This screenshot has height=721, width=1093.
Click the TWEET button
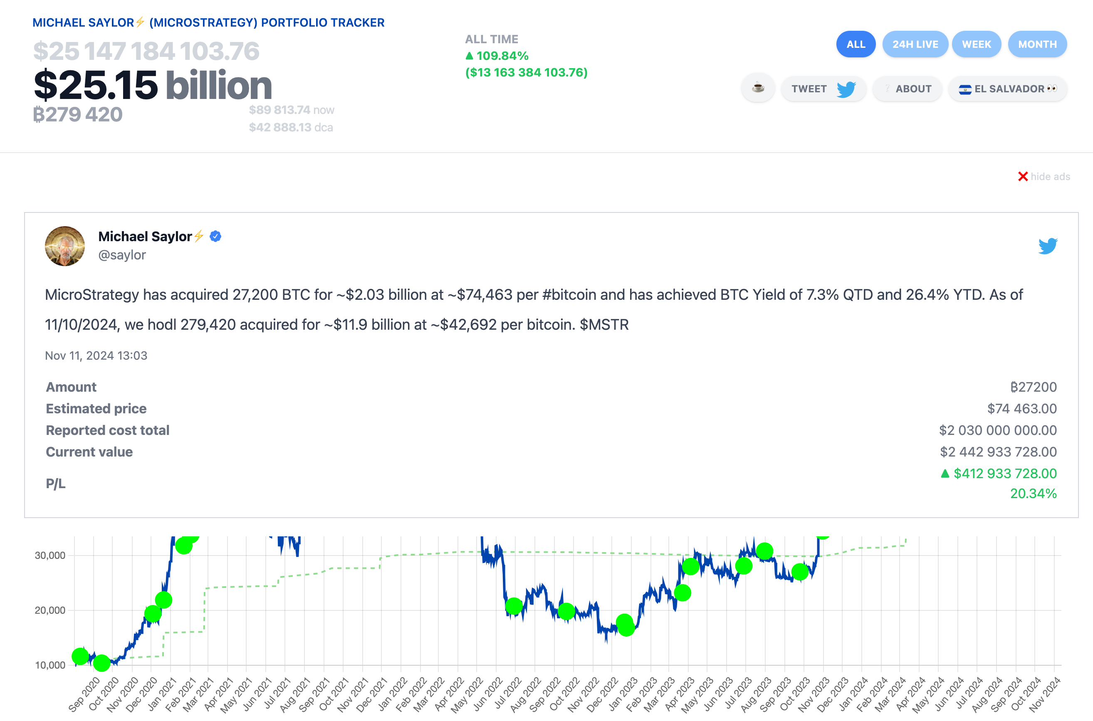823,89
